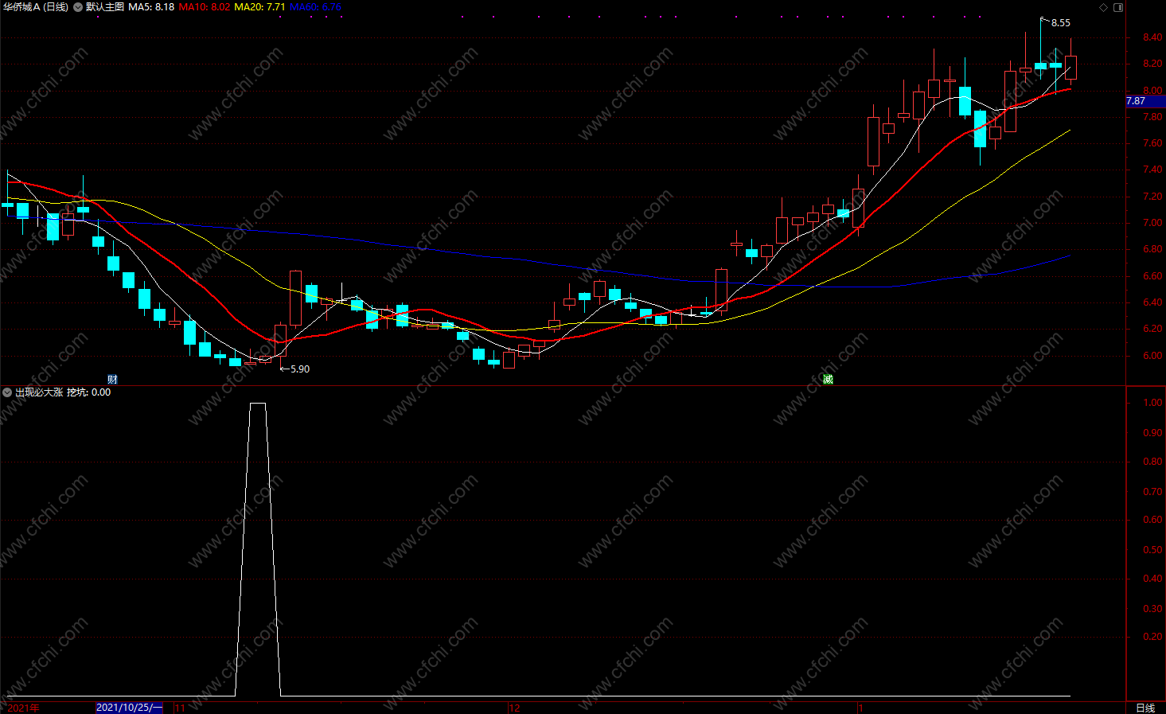The height and width of the screenshot is (714, 1166).
Task: Click the 8.55 high price annotation
Action: (1061, 23)
